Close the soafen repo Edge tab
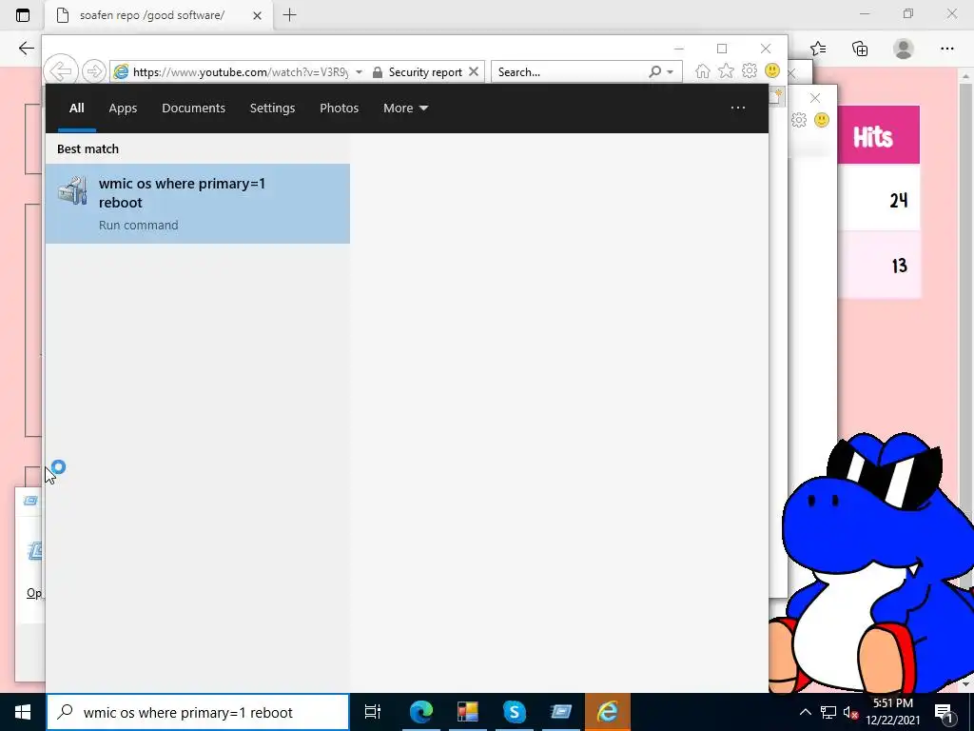 pyautogui.click(x=257, y=15)
